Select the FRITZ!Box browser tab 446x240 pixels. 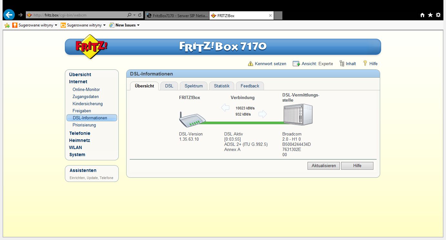241,15
